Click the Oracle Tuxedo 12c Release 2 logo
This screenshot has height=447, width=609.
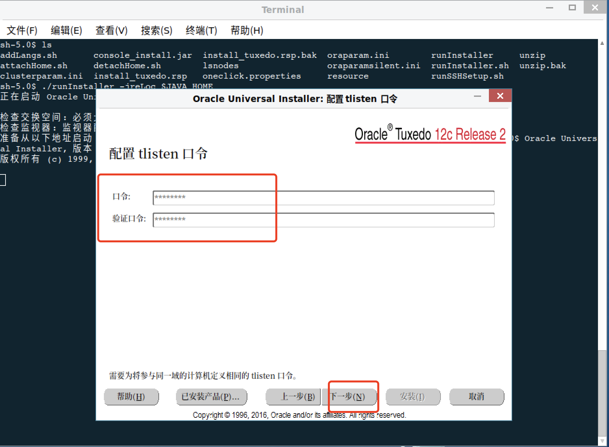(x=430, y=134)
